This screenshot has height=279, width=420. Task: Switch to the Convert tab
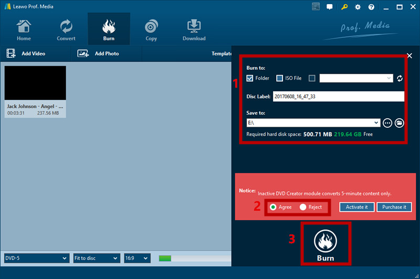point(66,30)
